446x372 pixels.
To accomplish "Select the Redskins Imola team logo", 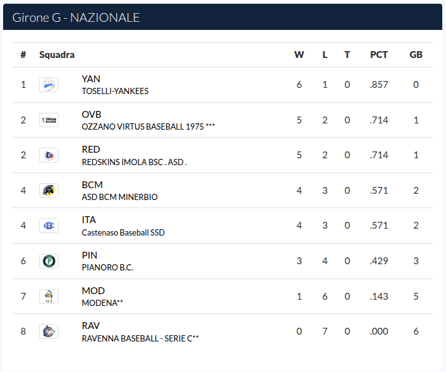I will pos(49,155).
